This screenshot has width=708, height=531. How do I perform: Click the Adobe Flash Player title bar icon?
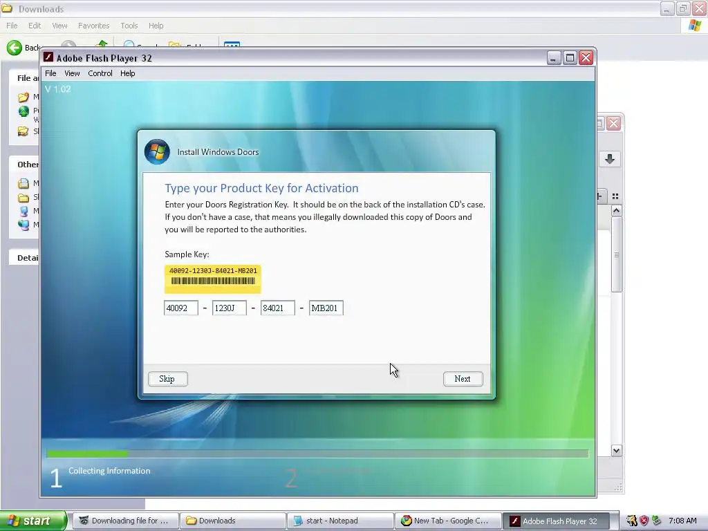click(x=48, y=57)
